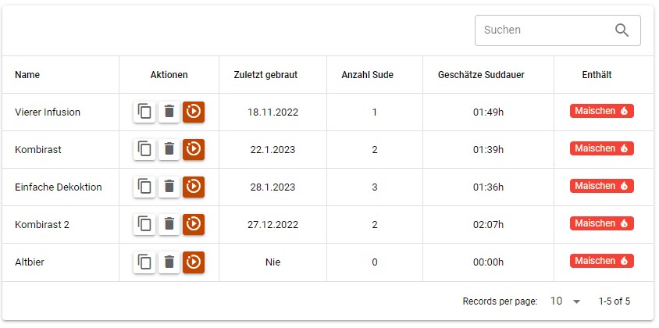Screen dimensions: 659x328
Task: Click Maischen tag in Altbier row
Action: click(x=601, y=261)
